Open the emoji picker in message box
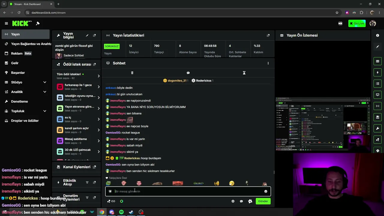Screen dimensions: 384x216 266,191
